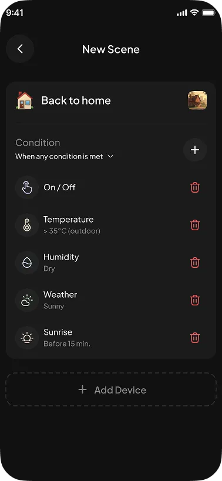The width and height of the screenshot is (222, 481).
Task: Delete the Temperature condition
Action: (195, 225)
